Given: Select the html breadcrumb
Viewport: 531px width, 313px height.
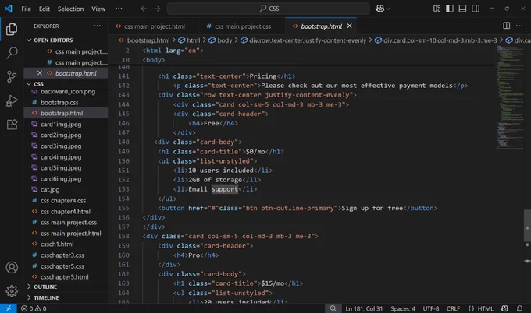Looking at the screenshot, I should 190,40.
